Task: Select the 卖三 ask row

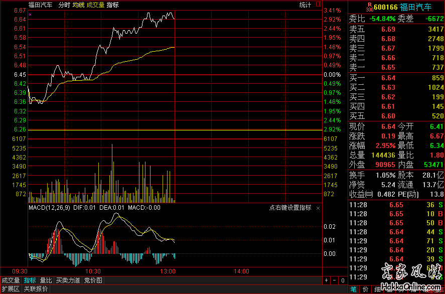Action: click(396, 48)
